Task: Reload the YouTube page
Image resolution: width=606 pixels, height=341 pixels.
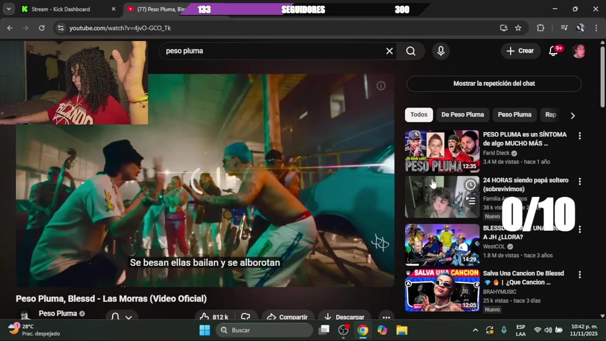Action: 42,28
